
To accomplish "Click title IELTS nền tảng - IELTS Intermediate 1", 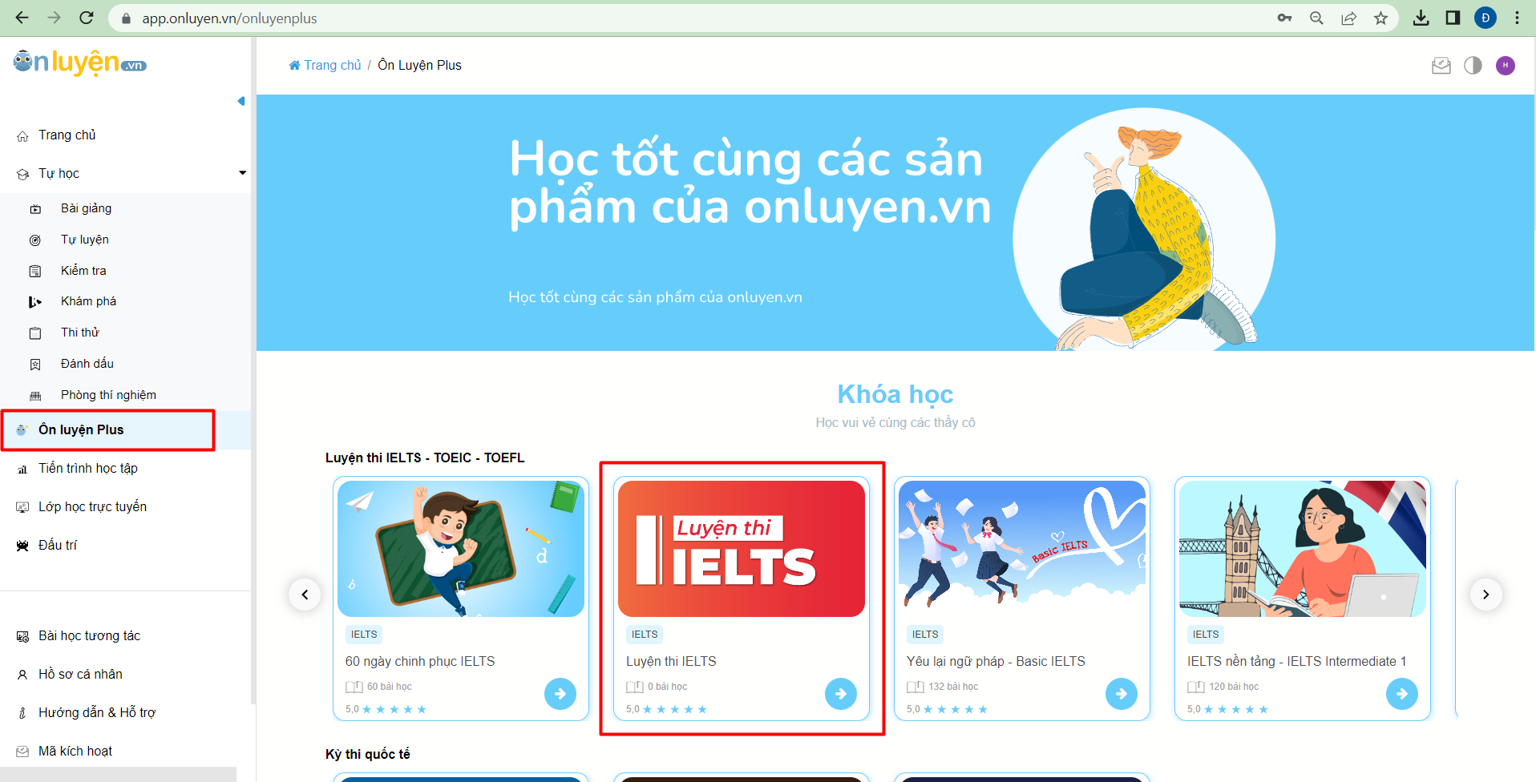I will click(1297, 662).
